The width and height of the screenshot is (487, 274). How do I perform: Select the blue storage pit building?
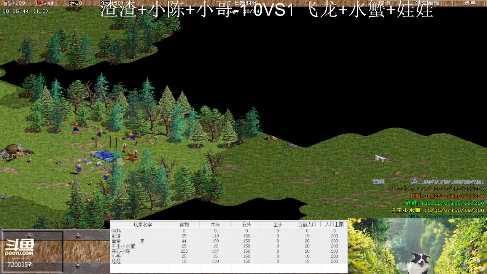[106, 156]
